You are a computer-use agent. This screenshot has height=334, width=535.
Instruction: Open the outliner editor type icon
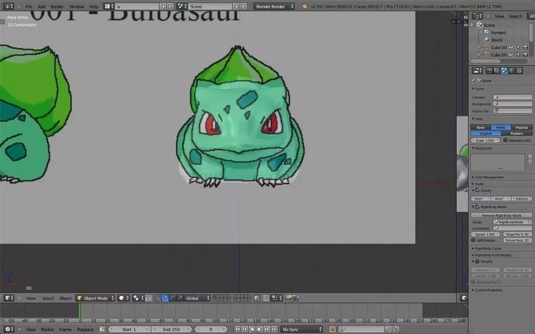click(x=477, y=16)
